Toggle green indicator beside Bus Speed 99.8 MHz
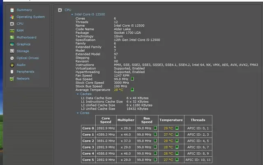The height and width of the screenshot is (165, 263). [132, 79]
